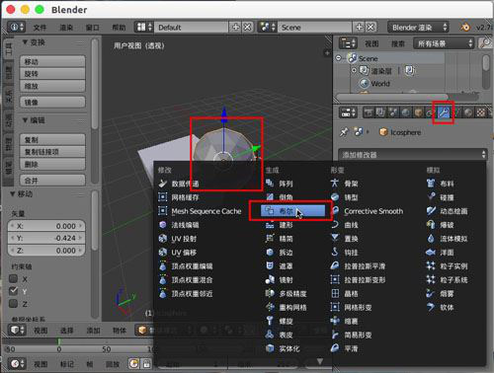Click the Move transform button
494x373 pixels.
(52, 61)
